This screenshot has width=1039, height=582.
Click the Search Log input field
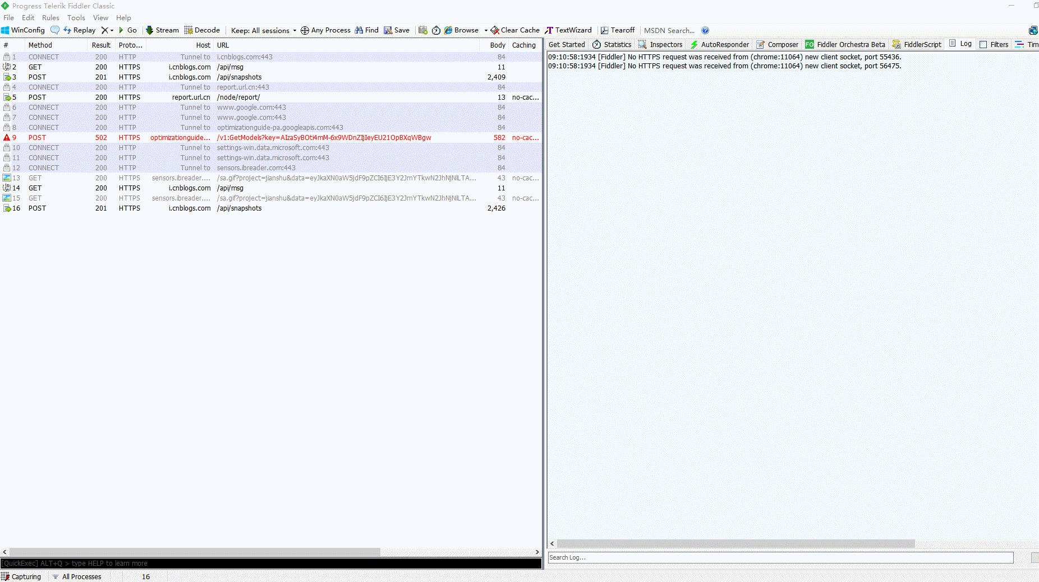(x=780, y=557)
